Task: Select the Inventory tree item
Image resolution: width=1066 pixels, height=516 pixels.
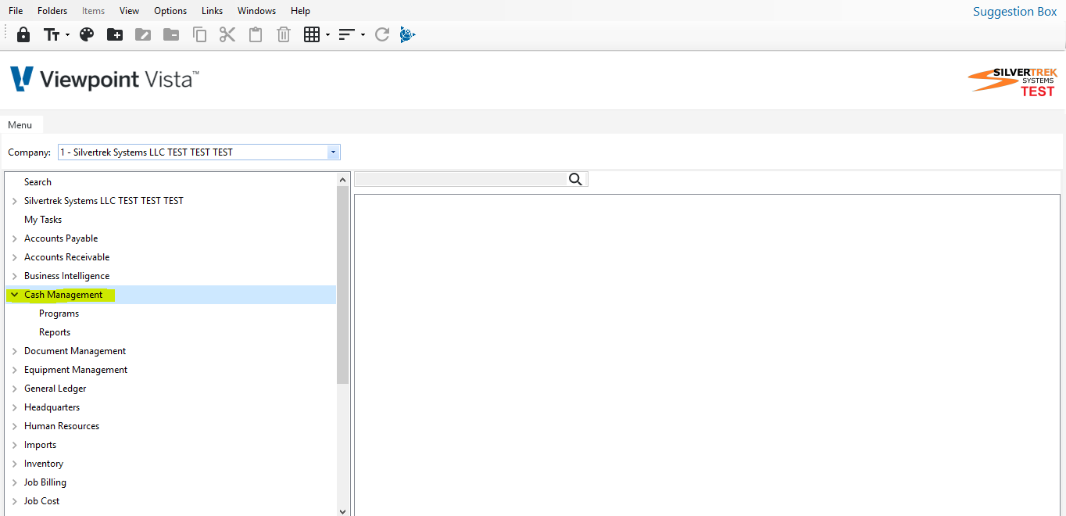Action: 44,464
